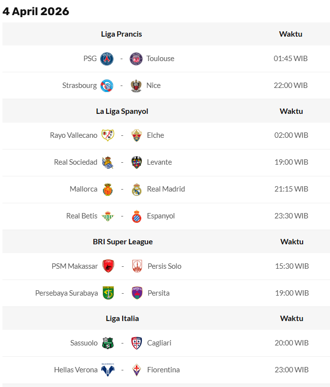Click the Hellas Verona crest
Viewport: 330px width, 387px height.
(108, 370)
